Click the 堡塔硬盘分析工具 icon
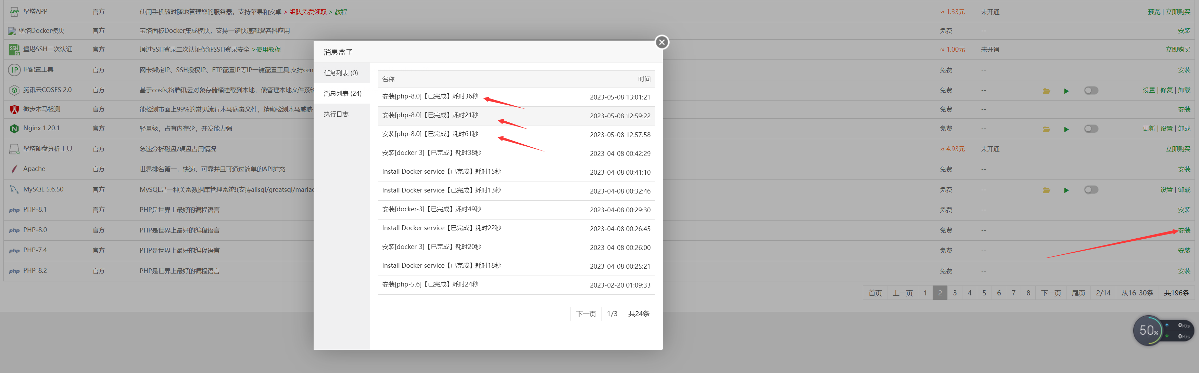This screenshot has width=1199, height=373. (14, 149)
